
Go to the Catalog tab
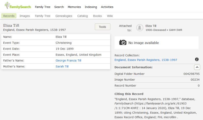pyautogui.click(x=82, y=16)
